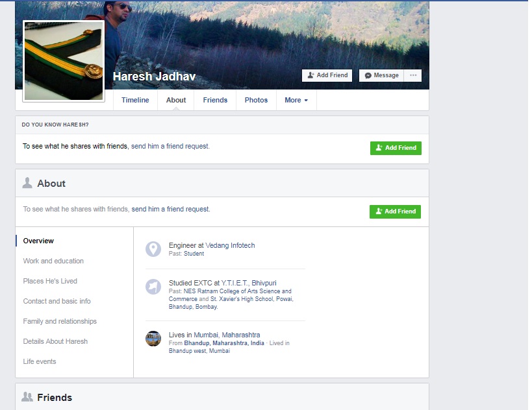Expand the More dropdown tab
The image size is (532, 410).
pos(296,100)
